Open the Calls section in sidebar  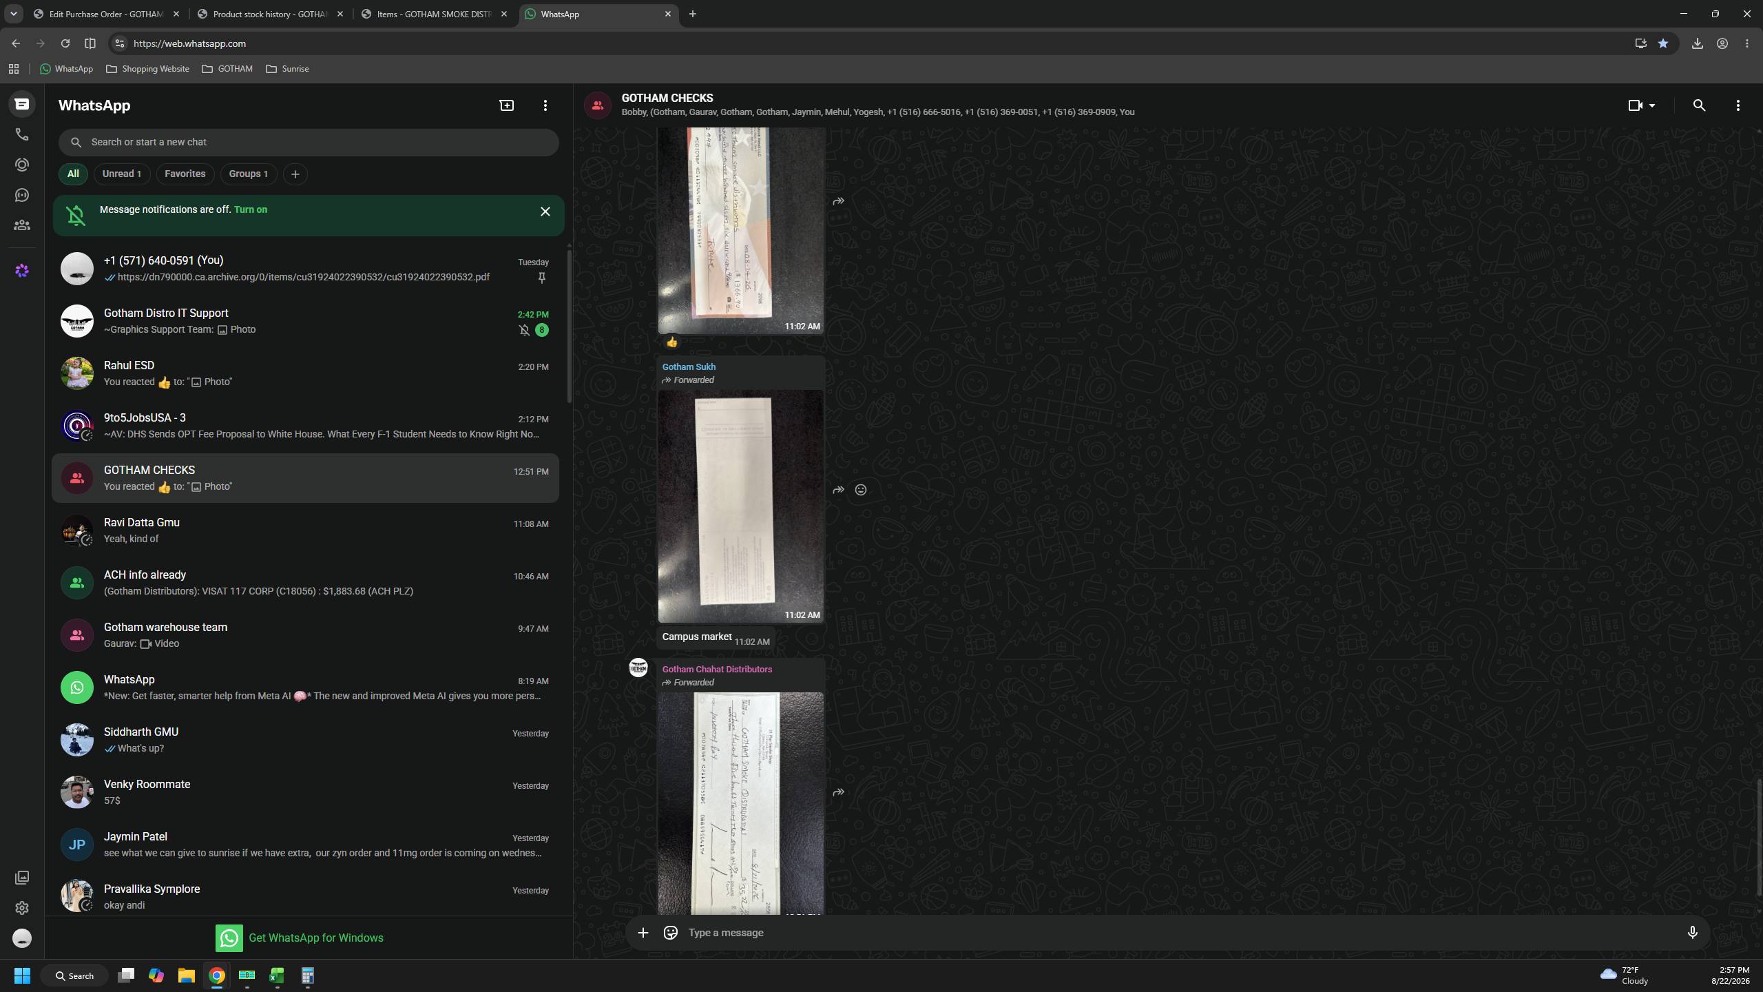[x=22, y=134]
